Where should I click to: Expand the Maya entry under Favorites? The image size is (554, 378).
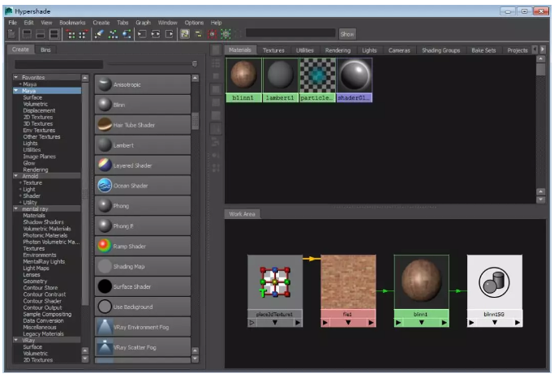tap(20, 84)
